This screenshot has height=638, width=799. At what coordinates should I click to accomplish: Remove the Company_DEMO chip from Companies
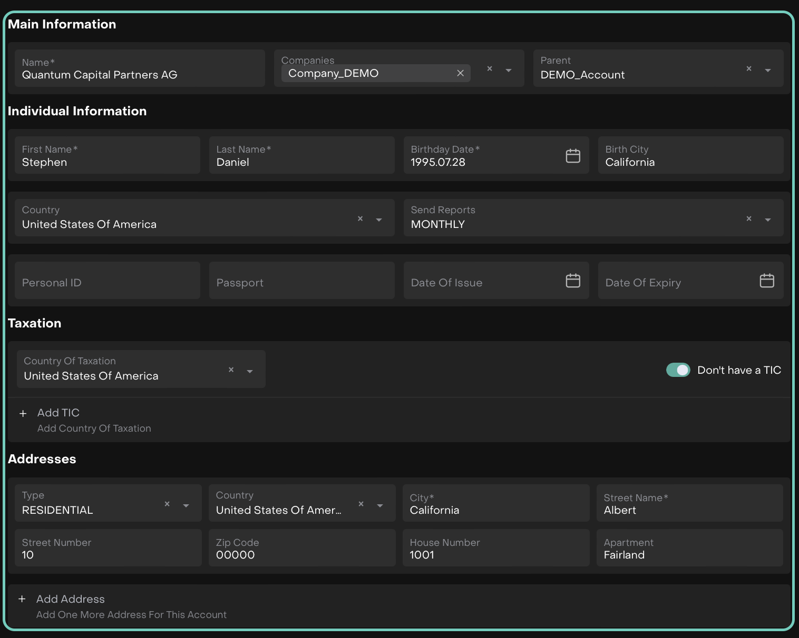click(x=460, y=73)
